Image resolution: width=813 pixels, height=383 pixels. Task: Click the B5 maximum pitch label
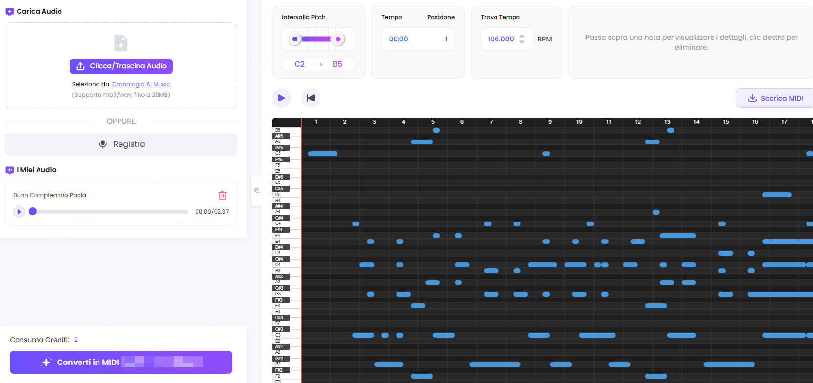point(337,64)
